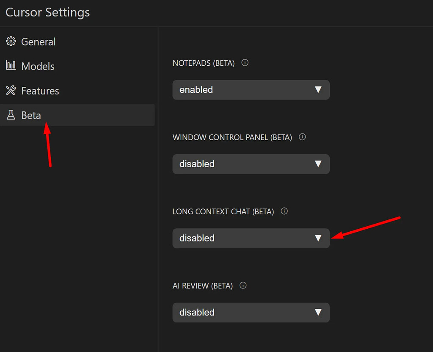Click the gear icon beside General

[11, 42]
